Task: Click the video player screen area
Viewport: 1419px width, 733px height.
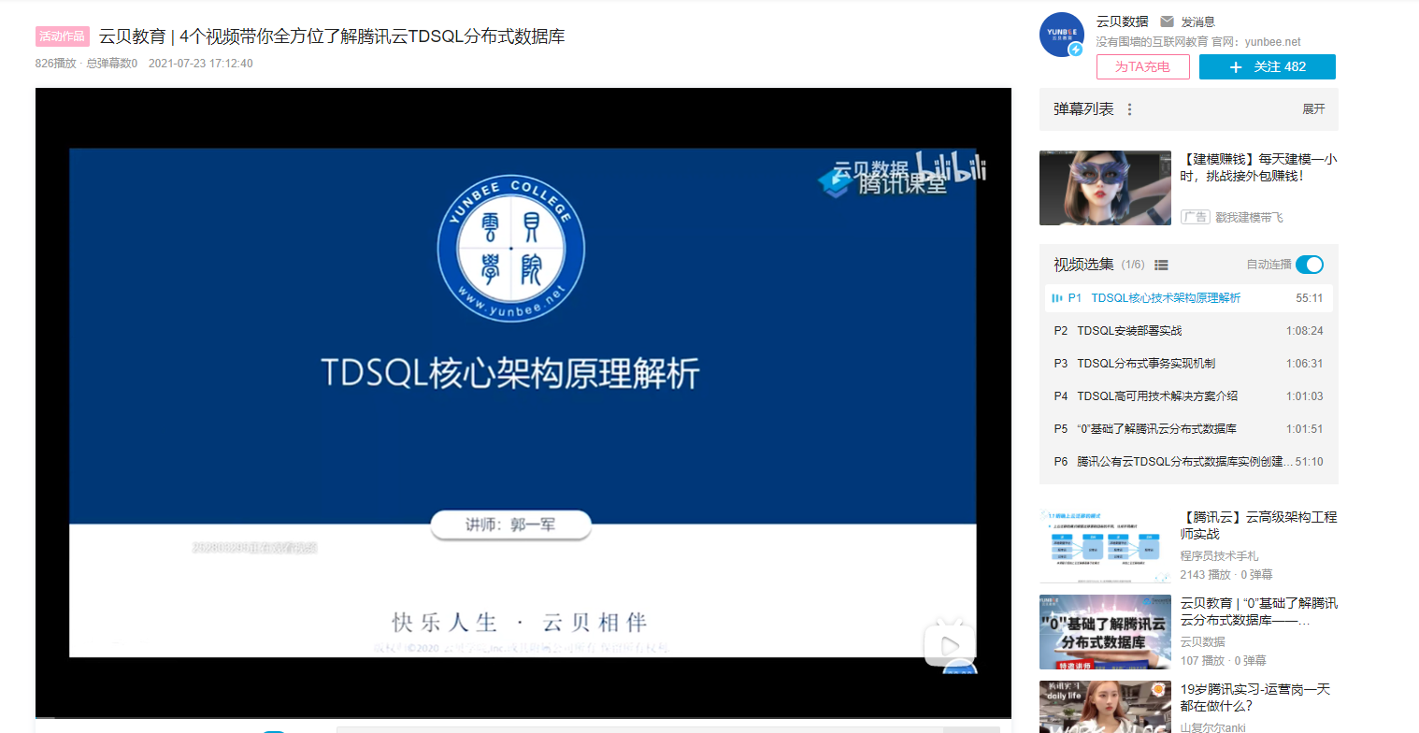Action: [x=523, y=402]
